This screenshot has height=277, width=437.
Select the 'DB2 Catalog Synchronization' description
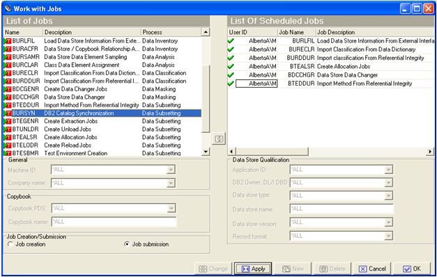(79, 113)
